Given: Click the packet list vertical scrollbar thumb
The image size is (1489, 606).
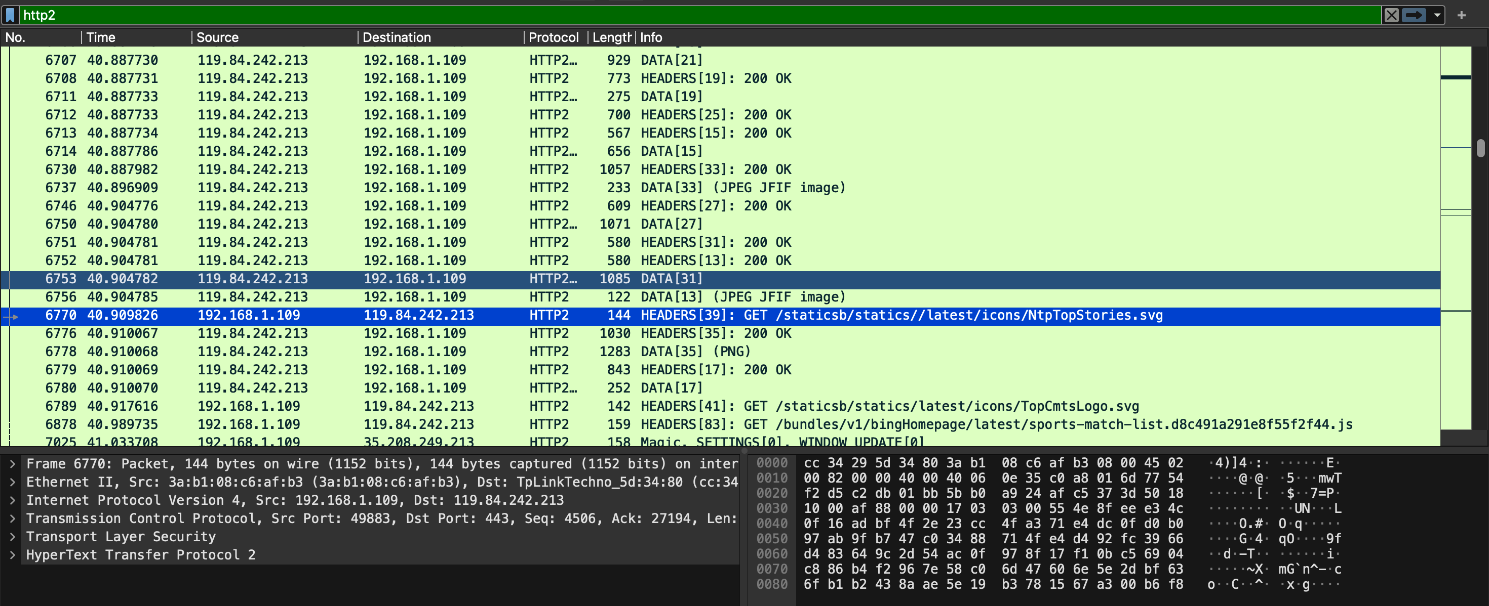Looking at the screenshot, I should pos(1480,148).
